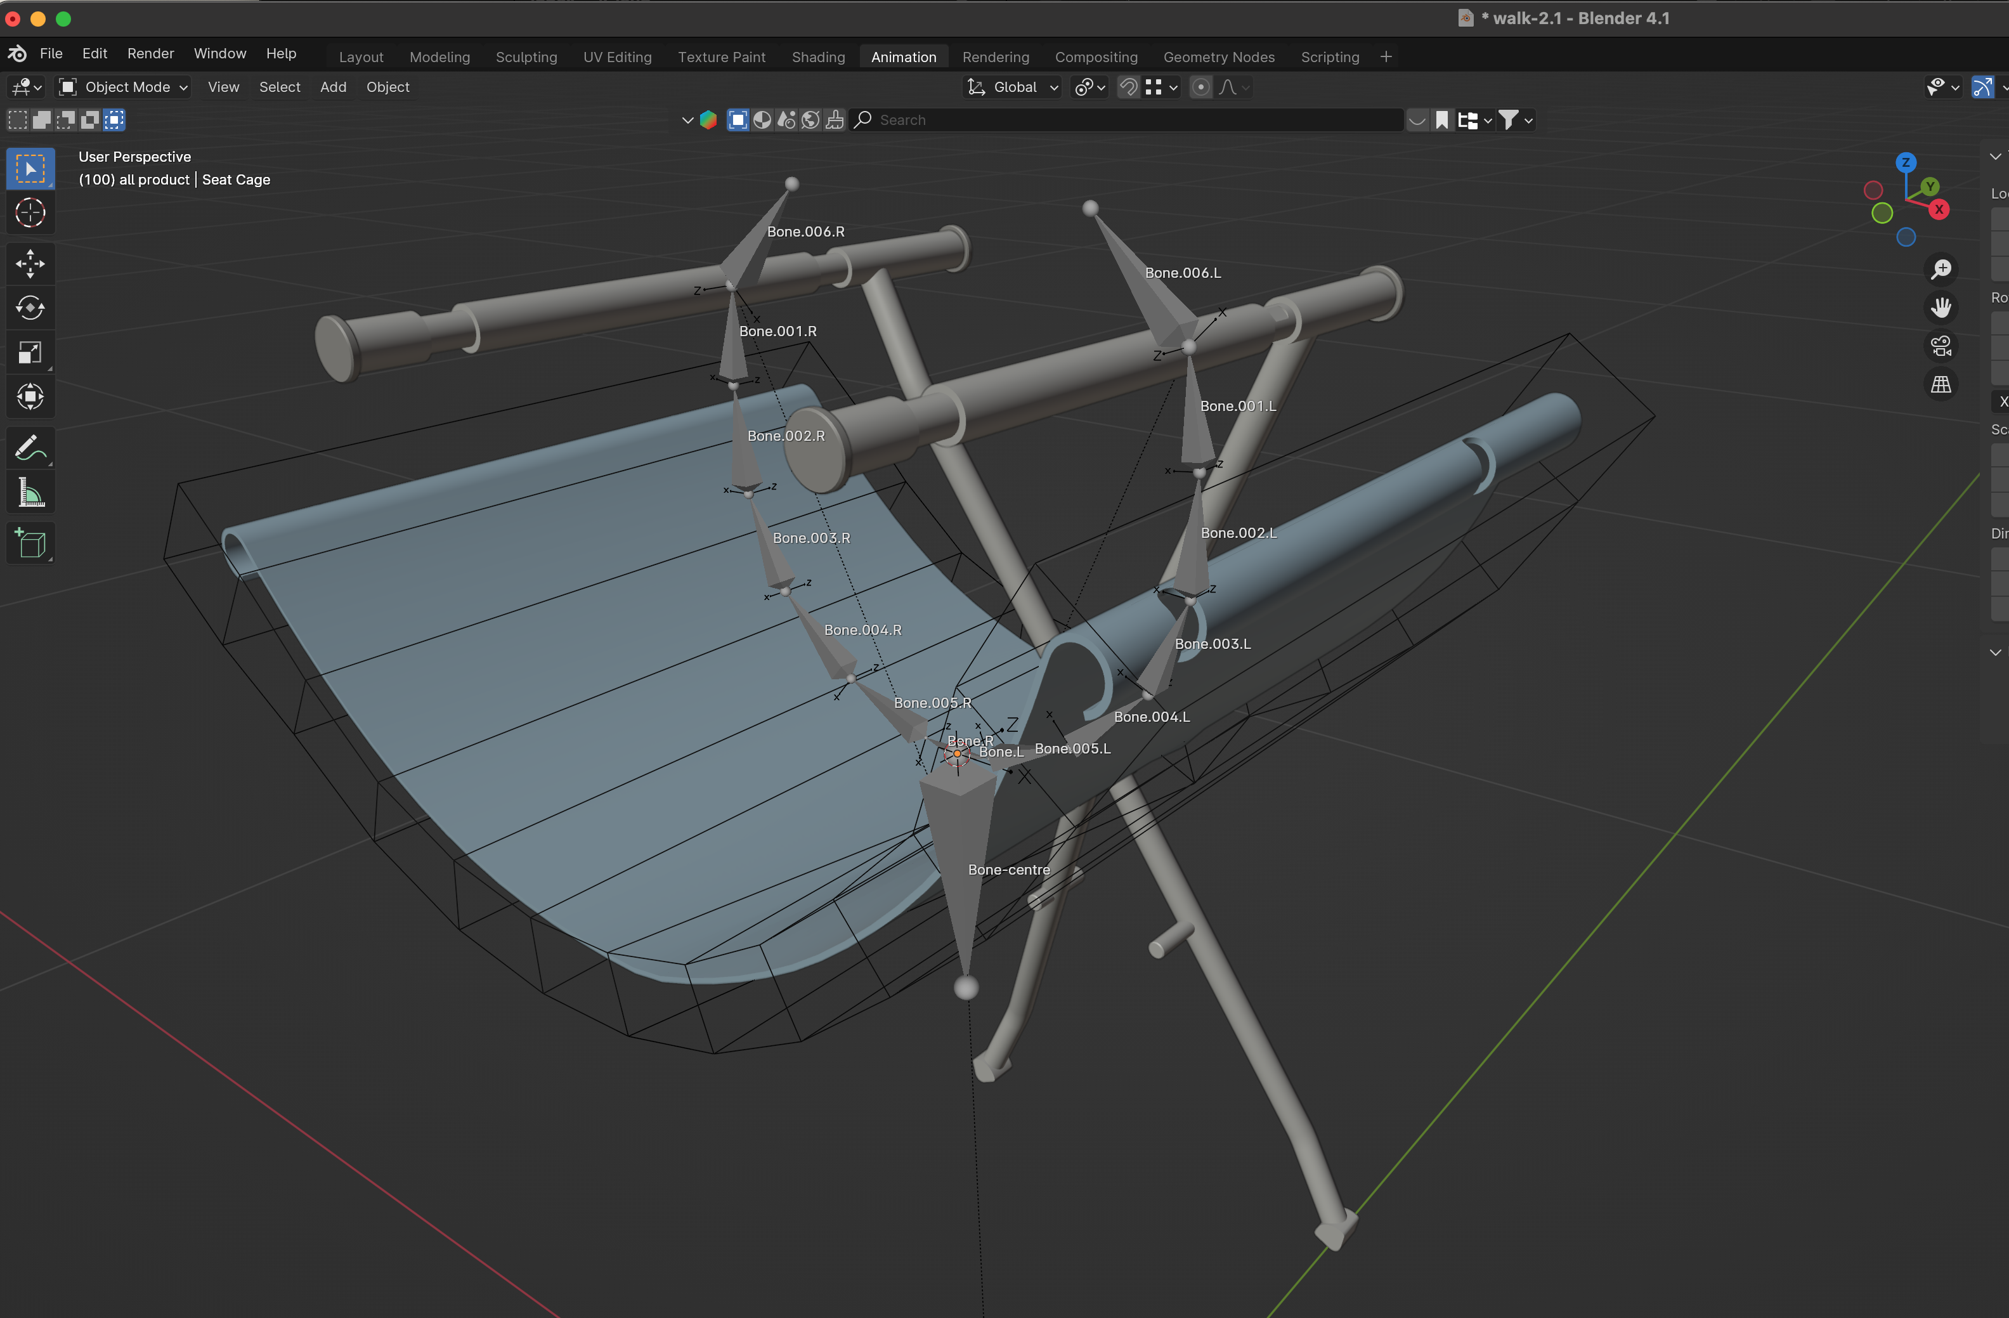Select the Add Cube tool
Screen dimensions: 2009x1318
click(30, 543)
